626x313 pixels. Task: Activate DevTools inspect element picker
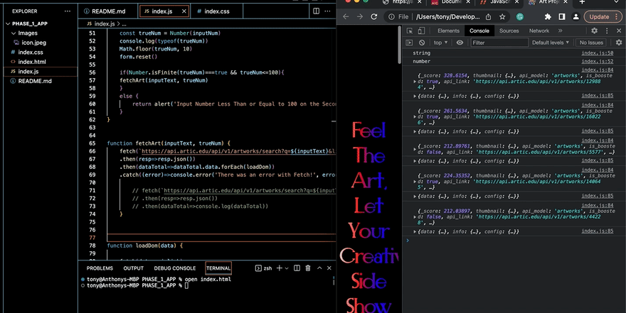[410, 31]
